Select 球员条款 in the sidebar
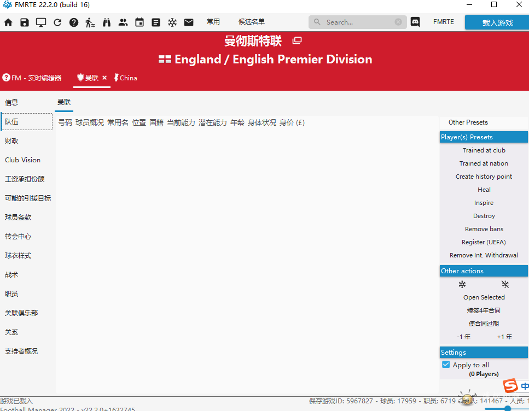Screen dimensions: 529x411 click(x=18, y=218)
